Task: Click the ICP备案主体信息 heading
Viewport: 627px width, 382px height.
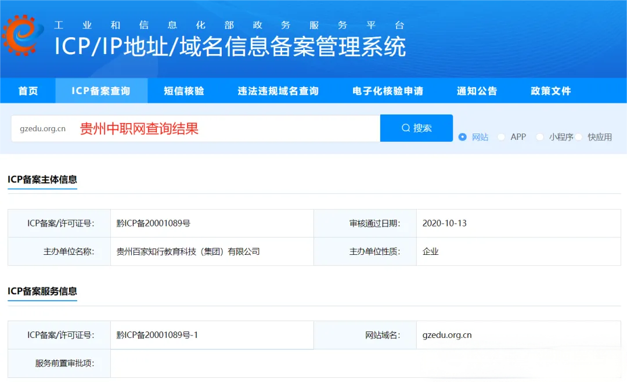Action: [42, 179]
